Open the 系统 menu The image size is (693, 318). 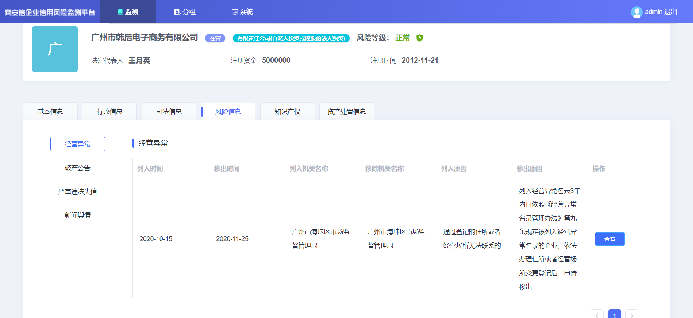click(242, 12)
